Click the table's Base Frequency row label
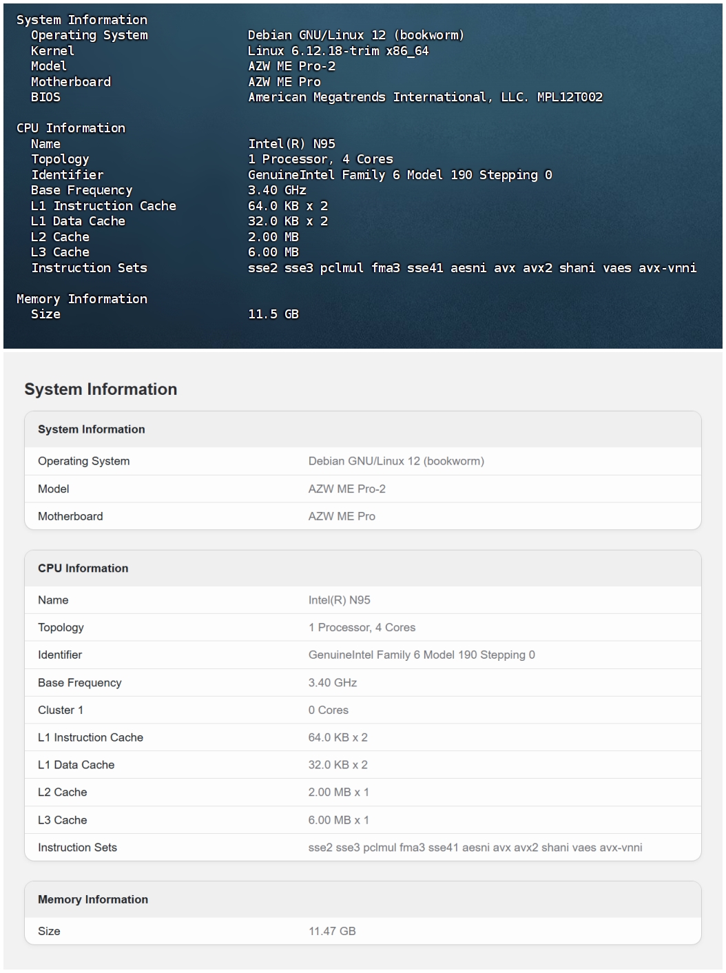The image size is (726, 973). pos(80,683)
